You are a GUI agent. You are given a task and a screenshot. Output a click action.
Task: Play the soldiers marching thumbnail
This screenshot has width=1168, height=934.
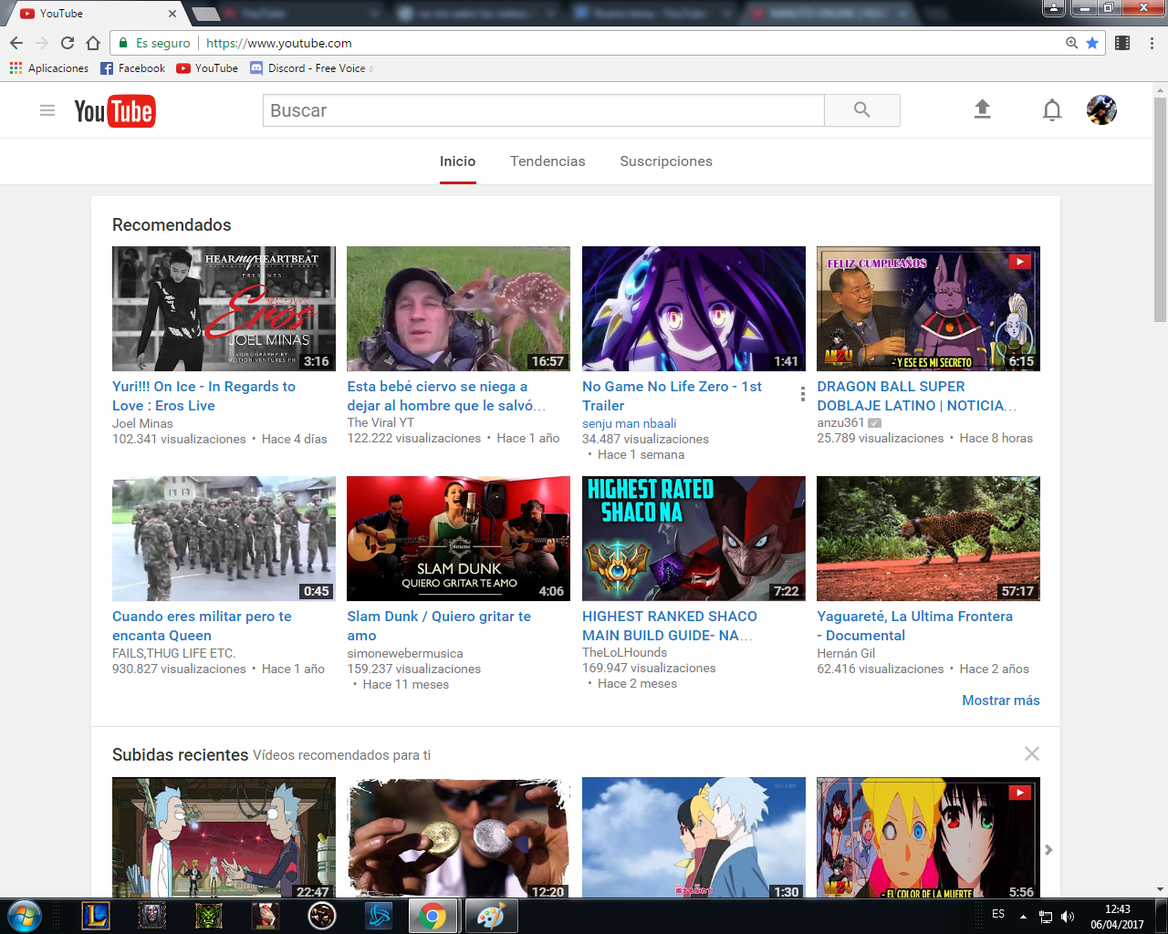224,538
